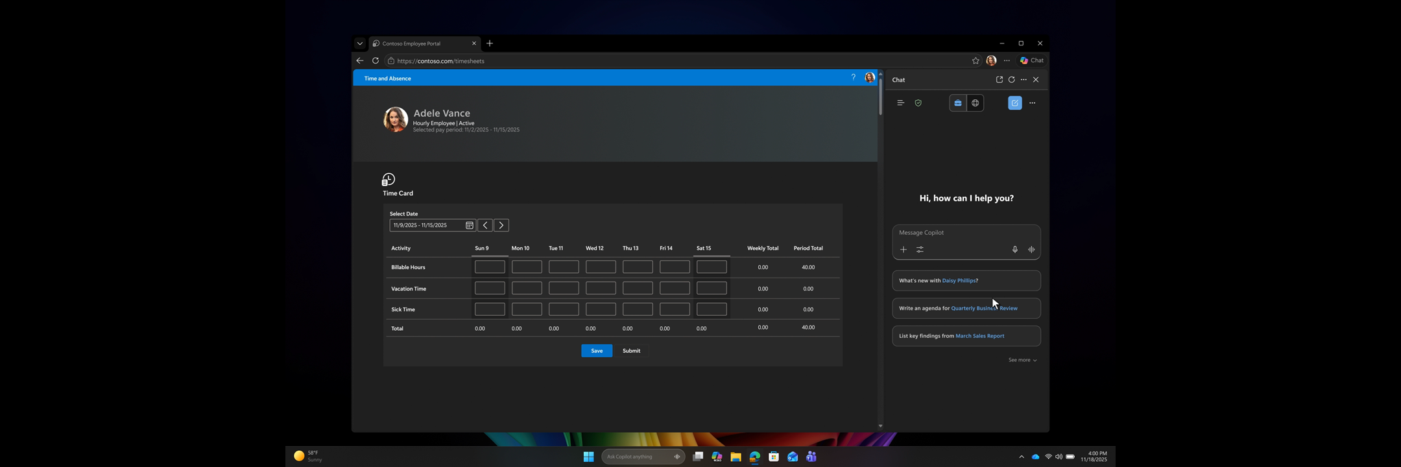Refresh the Chat pane
The image size is (1401, 467).
(1011, 79)
